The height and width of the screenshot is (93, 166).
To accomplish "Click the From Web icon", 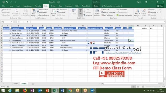I will 2,12.
